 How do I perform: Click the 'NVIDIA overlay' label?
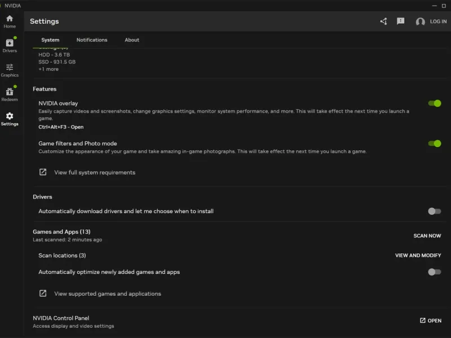pyautogui.click(x=58, y=104)
